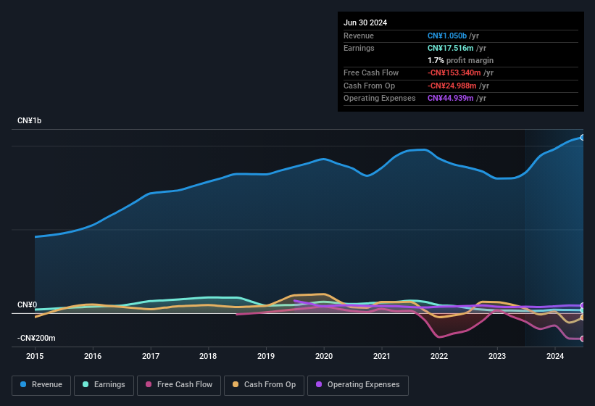
Task: Click the Free Cash Flow label in tooltip
Action: pyautogui.click(x=371, y=72)
